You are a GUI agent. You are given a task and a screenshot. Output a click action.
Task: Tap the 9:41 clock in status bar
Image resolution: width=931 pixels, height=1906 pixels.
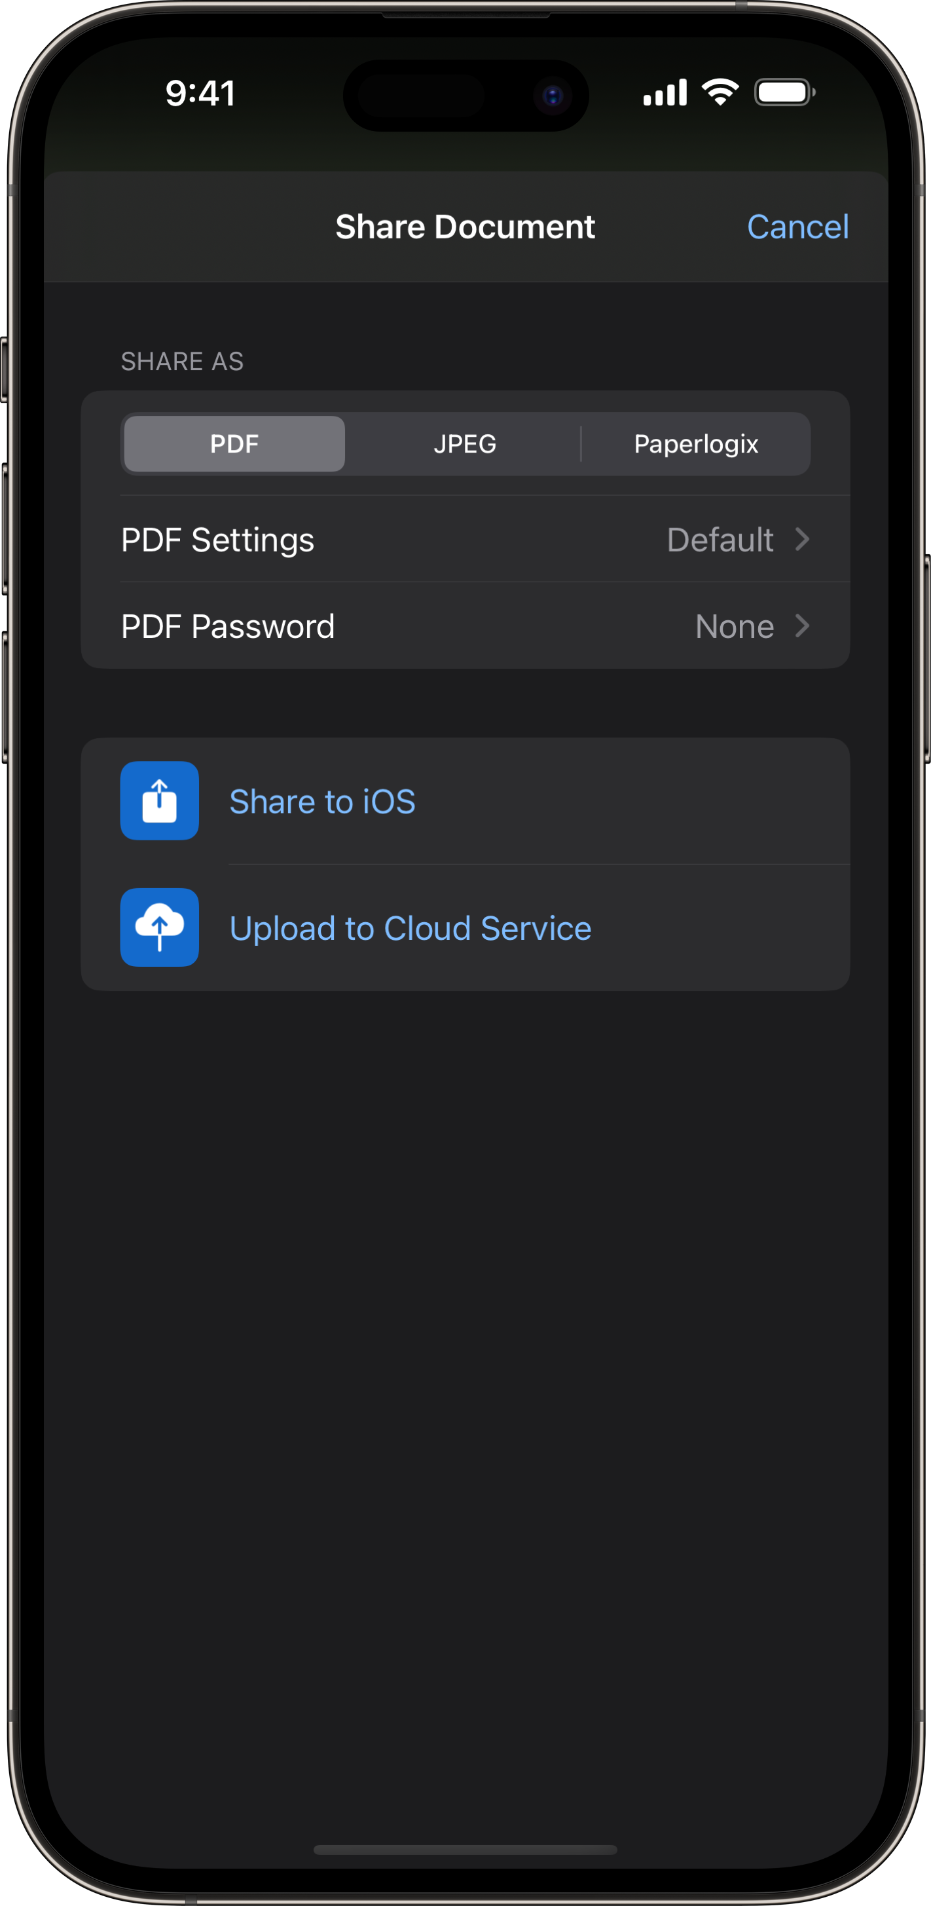(x=200, y=93)
